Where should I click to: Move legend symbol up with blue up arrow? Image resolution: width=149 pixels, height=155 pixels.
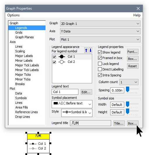[86, 50]
